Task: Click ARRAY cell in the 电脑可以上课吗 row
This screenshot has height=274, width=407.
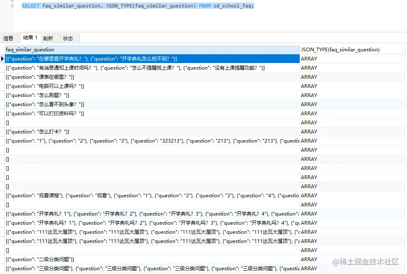Action: (x=352, y=86)
